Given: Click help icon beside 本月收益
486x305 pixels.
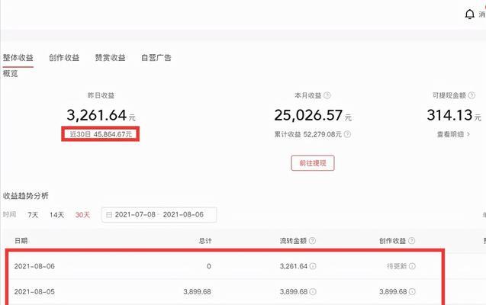Looking at the screenshot, I should click(x=327, y=95).
